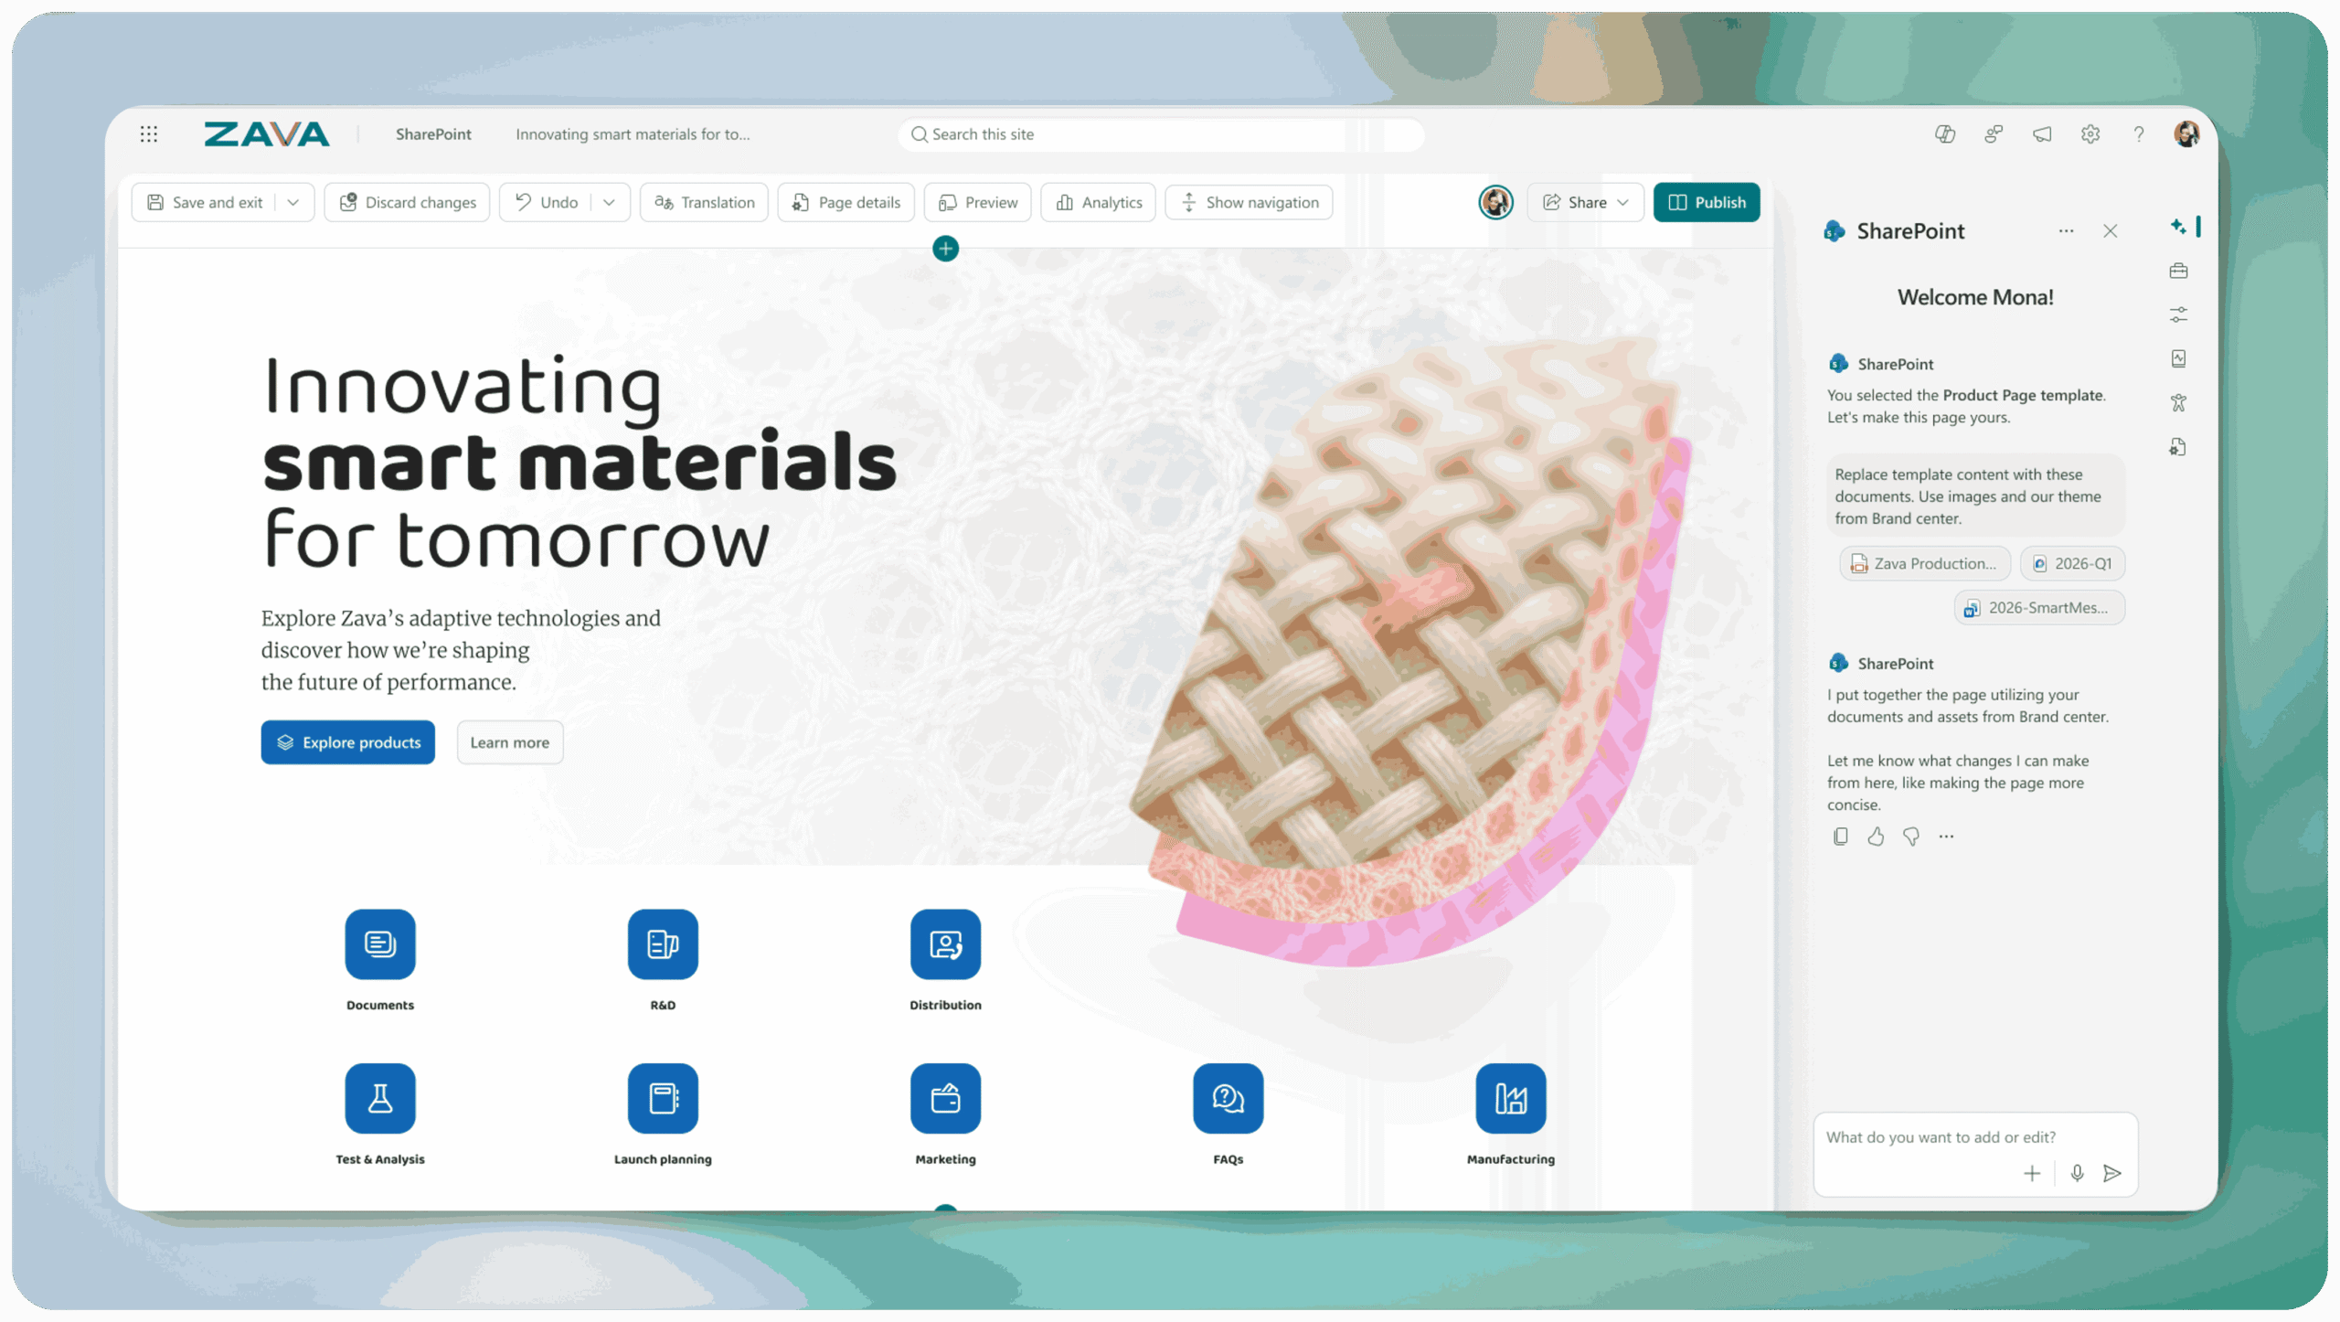Open the Test & Analysis quick link
The width and height of the screenshot is (2340, 1322).
(380, 1098)
